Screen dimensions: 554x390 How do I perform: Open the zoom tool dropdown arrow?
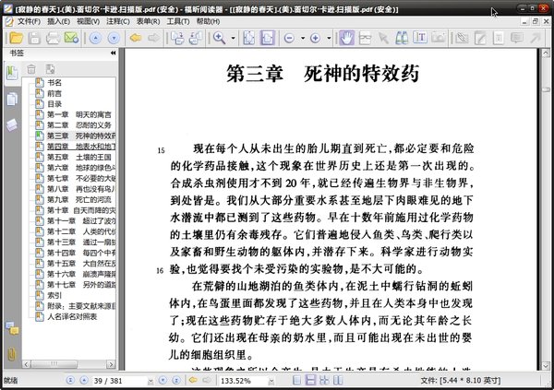236,38
